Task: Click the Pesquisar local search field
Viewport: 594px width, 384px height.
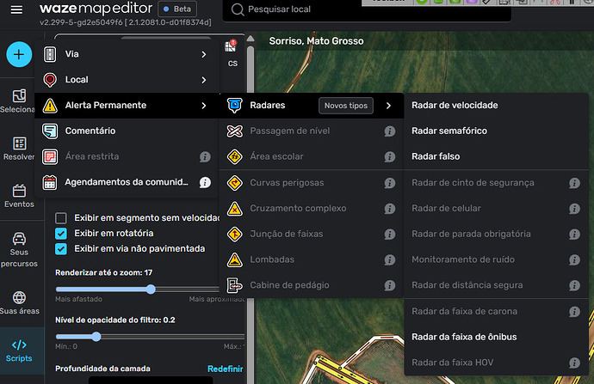Action: (367, 9)
